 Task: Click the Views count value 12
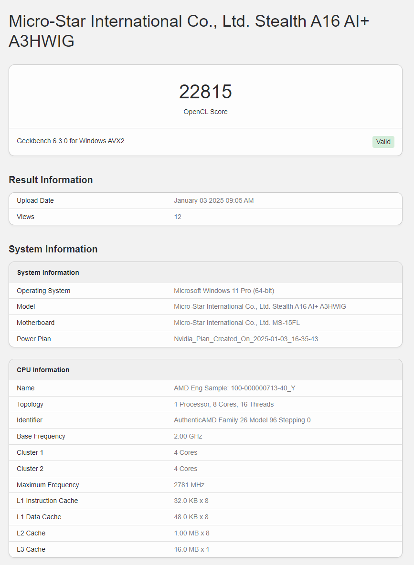[x=178, y=217]
